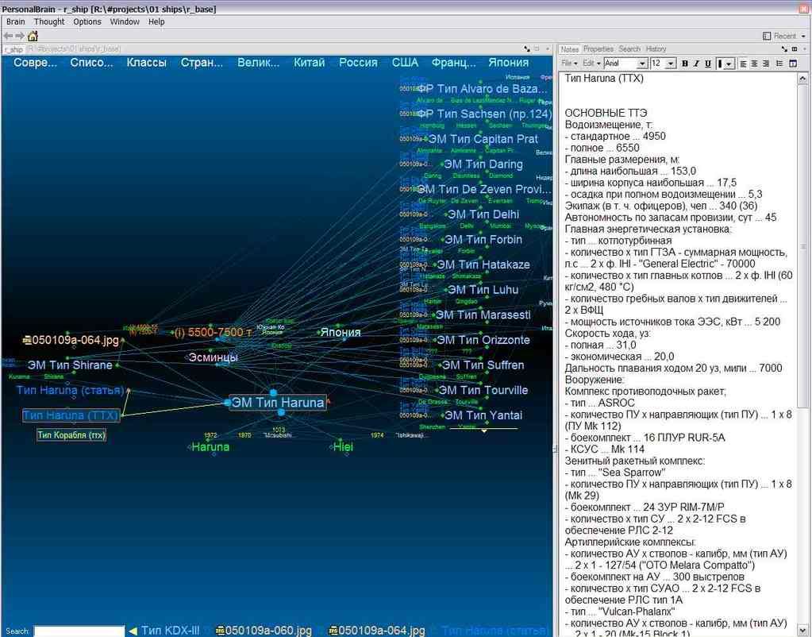
Task: Click the notes scrollbar up arrow
Action: coord(802,79)
